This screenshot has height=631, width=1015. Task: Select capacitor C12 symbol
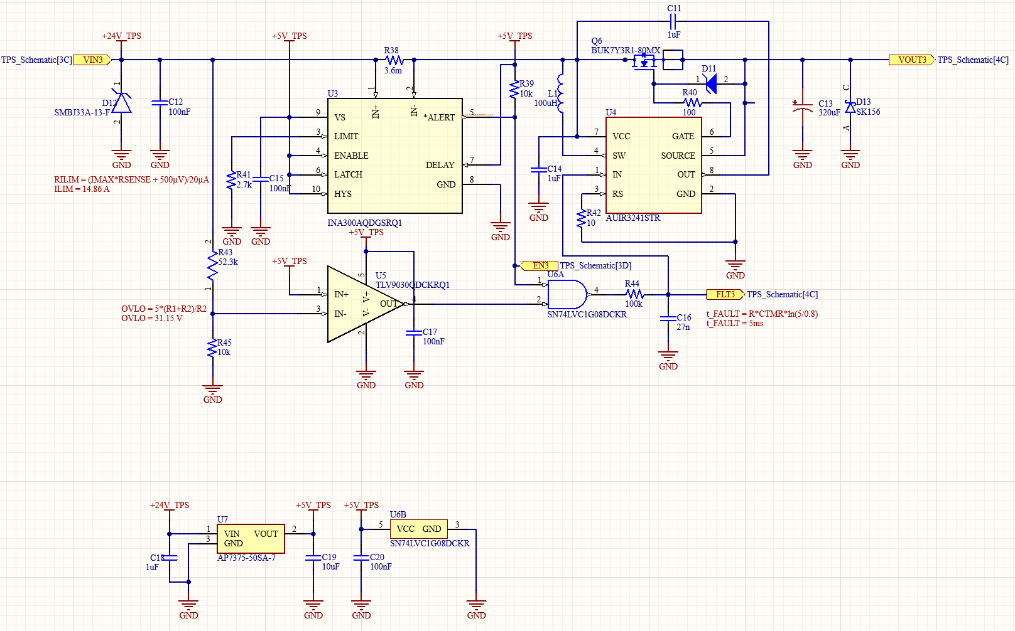160,103
